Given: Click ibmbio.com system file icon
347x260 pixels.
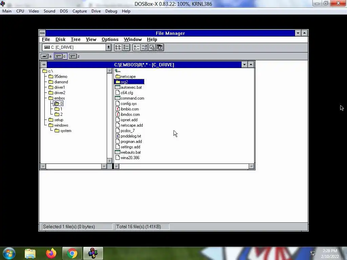Looking at the screenshot, I should 118,109.
